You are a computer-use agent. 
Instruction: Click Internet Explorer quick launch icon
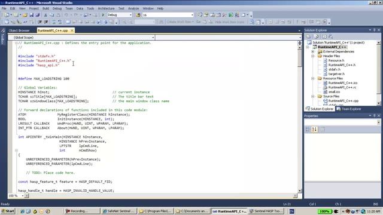coord(22,211)
